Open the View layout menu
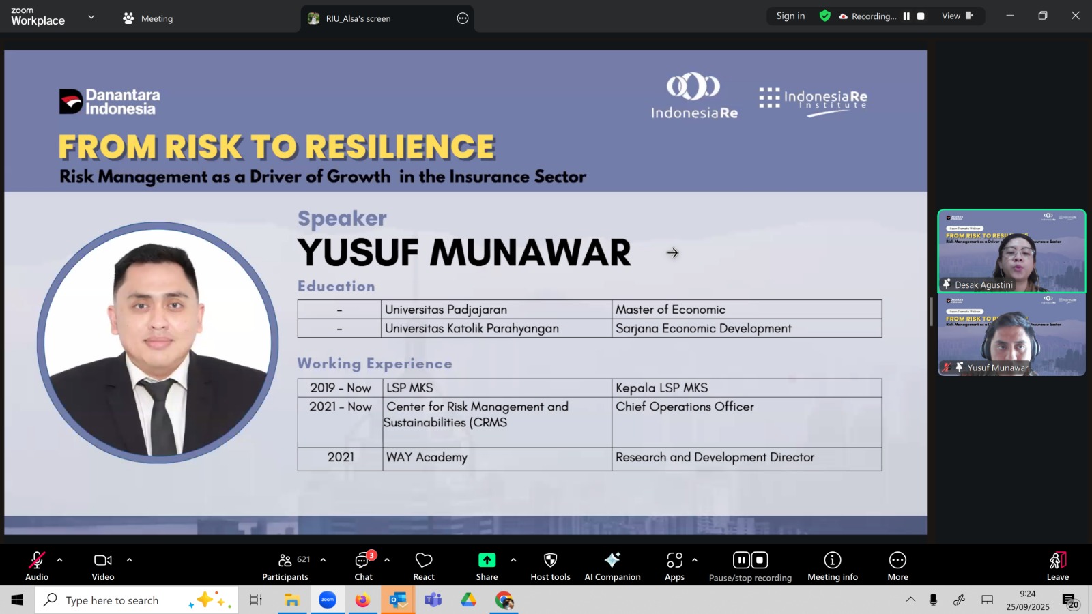 click(x=957, y=16)
